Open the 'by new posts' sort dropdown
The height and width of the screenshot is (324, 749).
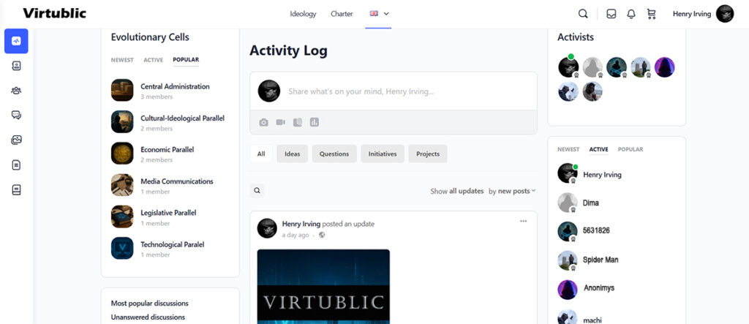512,191
